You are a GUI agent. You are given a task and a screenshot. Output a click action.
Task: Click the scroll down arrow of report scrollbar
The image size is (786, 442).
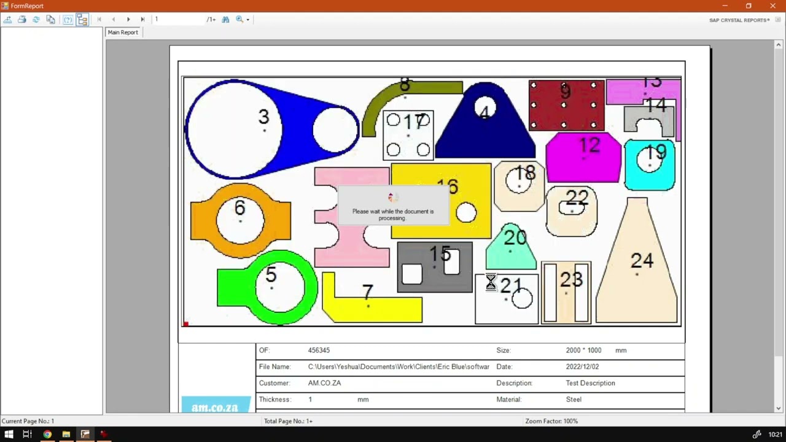779,408
